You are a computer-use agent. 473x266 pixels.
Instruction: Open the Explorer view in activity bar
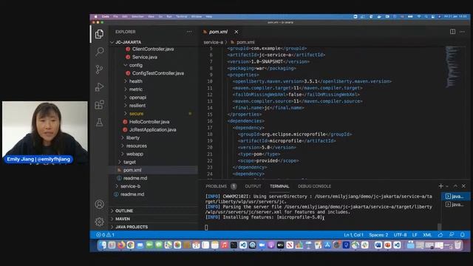[99, 34]
